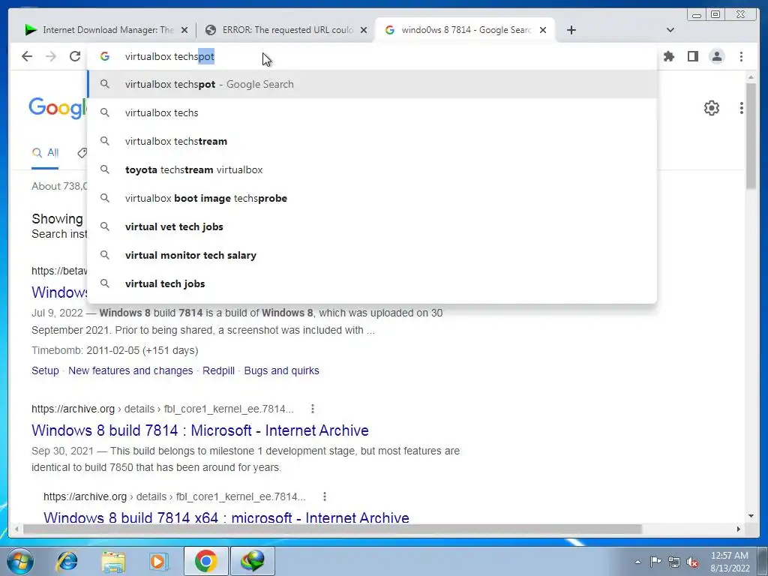
Task: Open the Windows Start menu
Action: (19, 561)
